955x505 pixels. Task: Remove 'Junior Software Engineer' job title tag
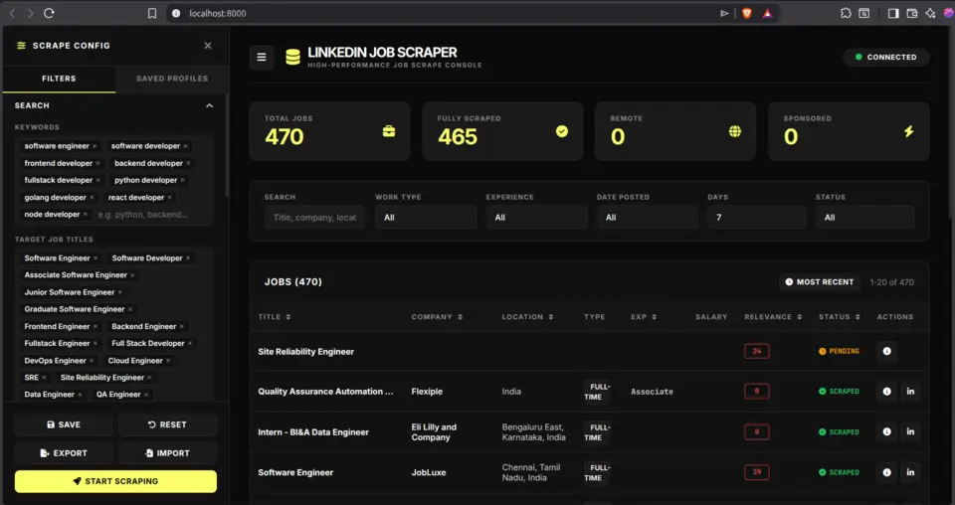pyautogui.click(x=120, y=292)
